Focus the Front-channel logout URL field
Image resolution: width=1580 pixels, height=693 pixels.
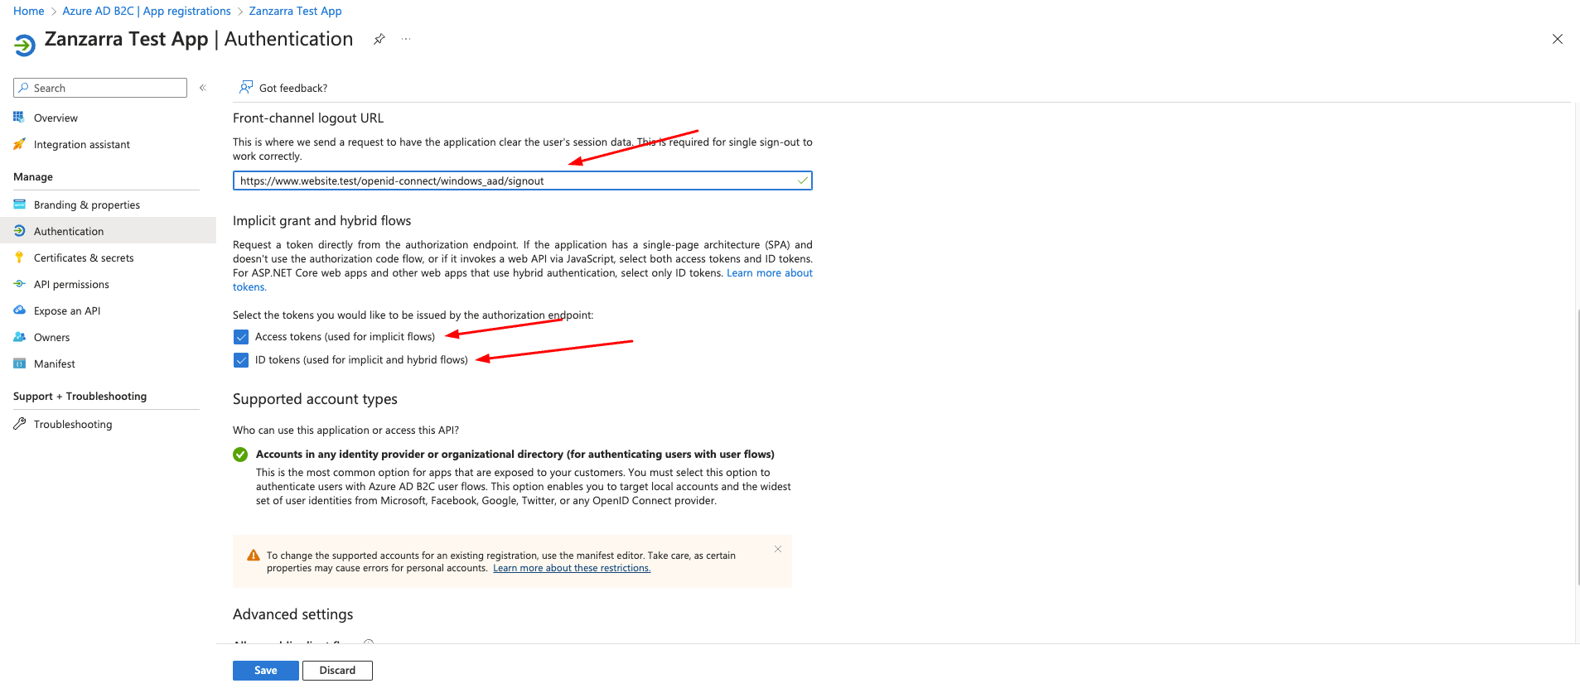coord(522,180)
